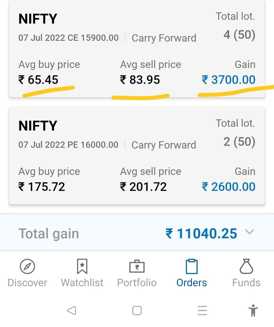The width and height of the screenshot is (274, 327).
Task: Open the Funds money bag icon
Action: click(x=246, y=266)
